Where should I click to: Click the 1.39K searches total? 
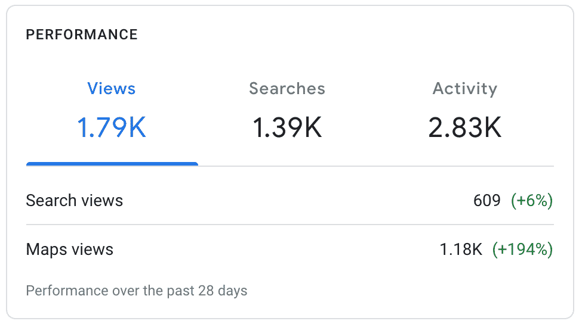[x=287, y=127]
